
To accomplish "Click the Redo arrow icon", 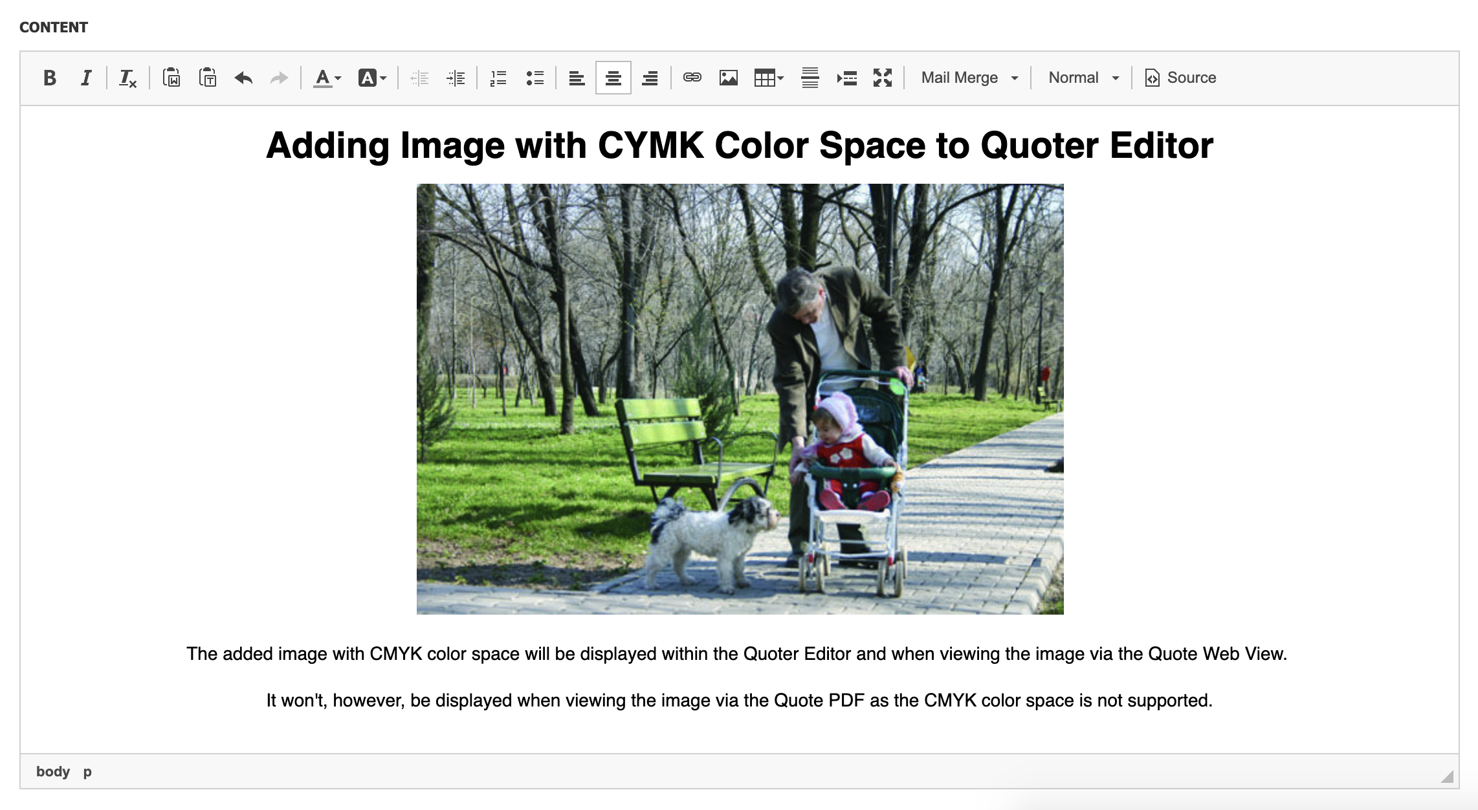I will point(280,78).
